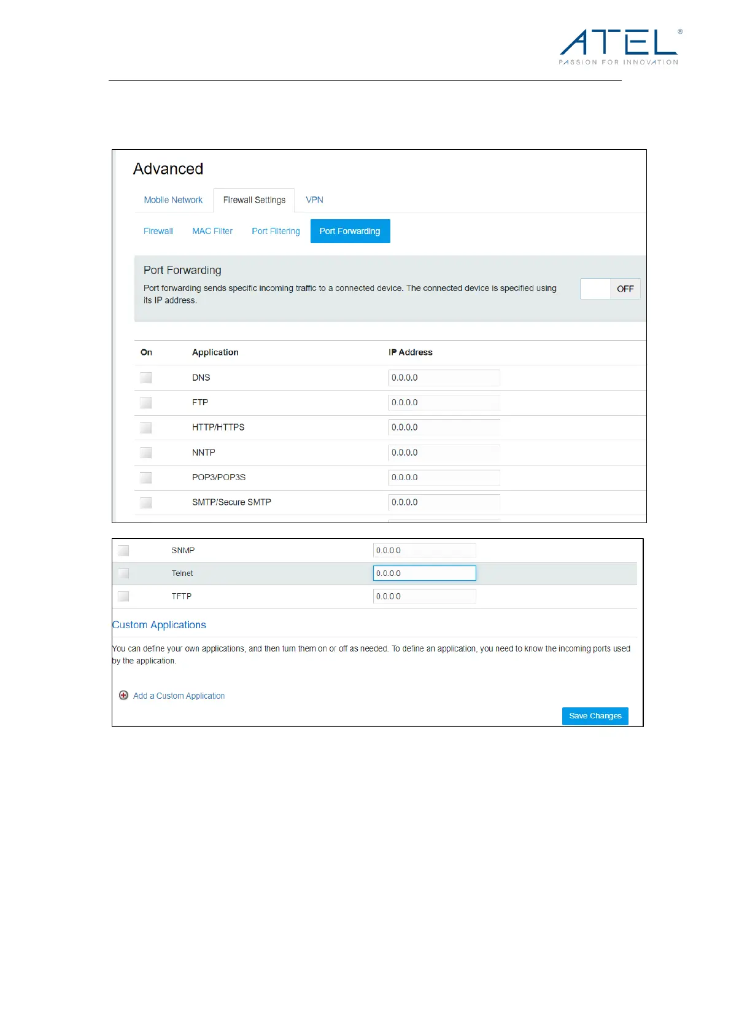Click the Save Changes button
Viewport: 731px width, 1034px height.
(x=595, y=716)
